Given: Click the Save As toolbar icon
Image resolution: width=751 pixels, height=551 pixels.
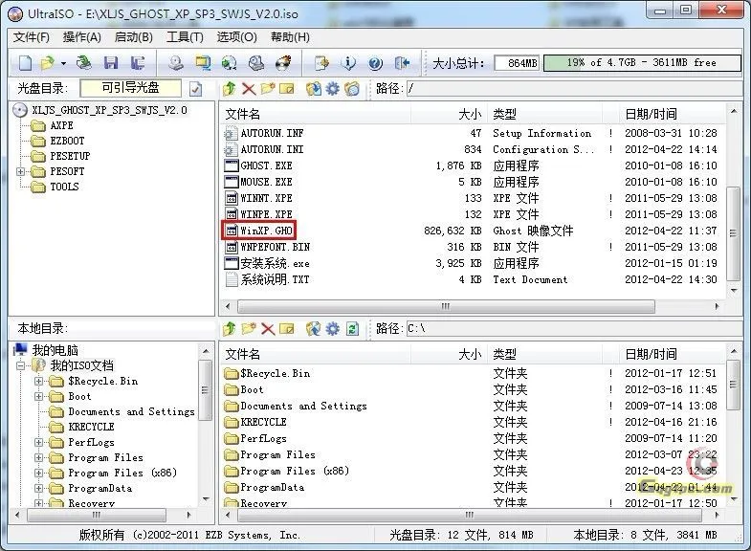Looking at the screenshot, I should [x=139, y=63].
